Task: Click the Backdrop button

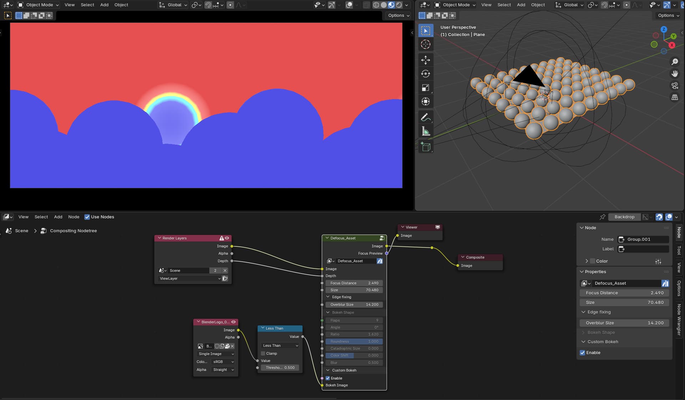Action: coord(624,217)
